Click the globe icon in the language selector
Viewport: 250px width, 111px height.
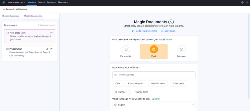pyautogui.click(x=115, y=105)
